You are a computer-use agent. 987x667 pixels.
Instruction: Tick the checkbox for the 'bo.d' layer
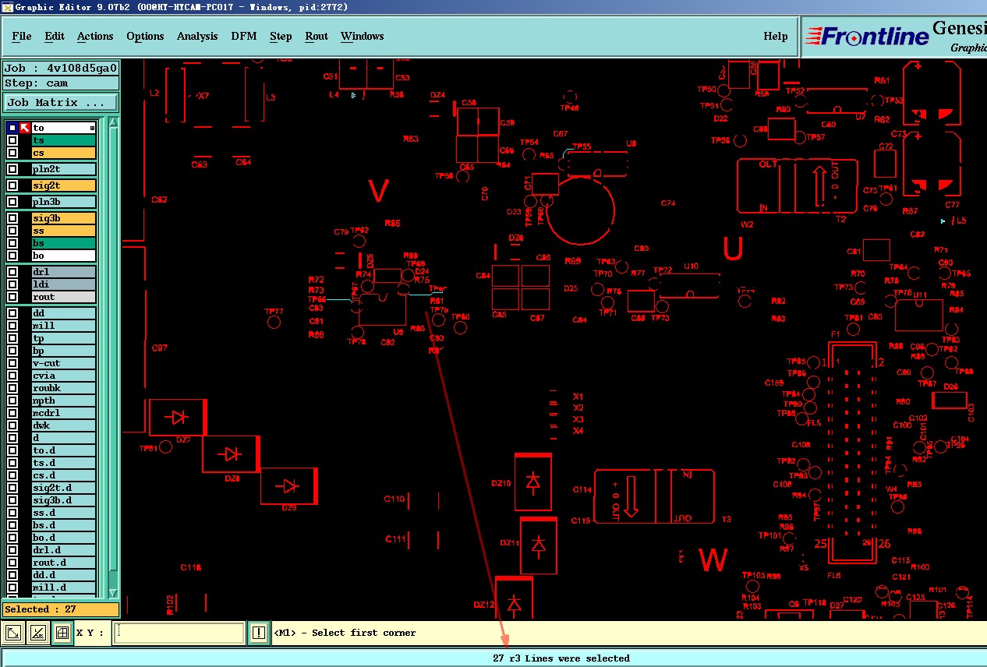(12, 538)
